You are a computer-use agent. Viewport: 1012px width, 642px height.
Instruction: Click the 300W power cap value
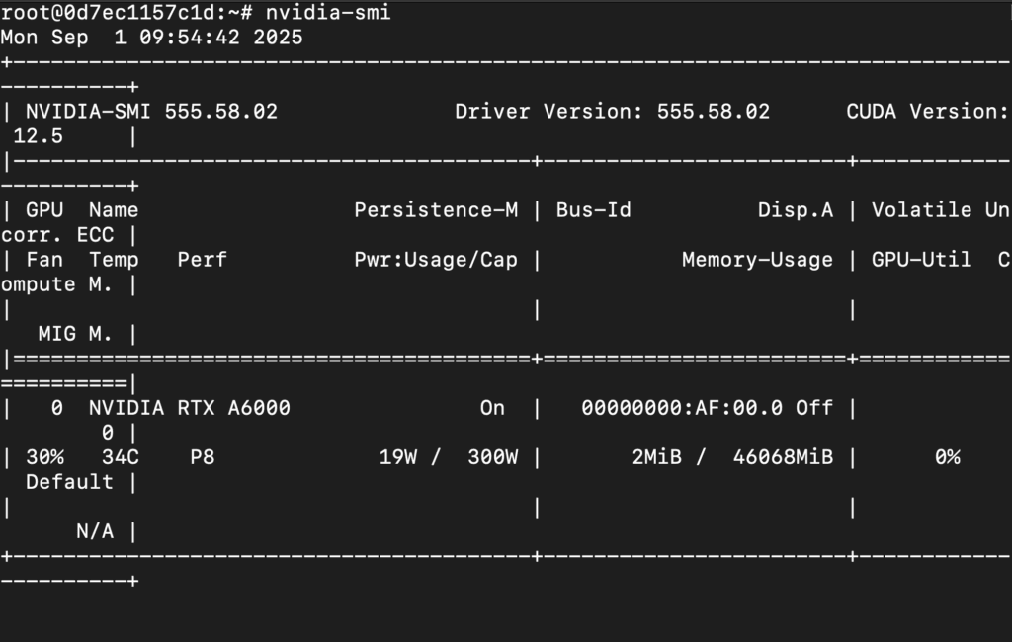pyautogui.click(x=492, y=457)
